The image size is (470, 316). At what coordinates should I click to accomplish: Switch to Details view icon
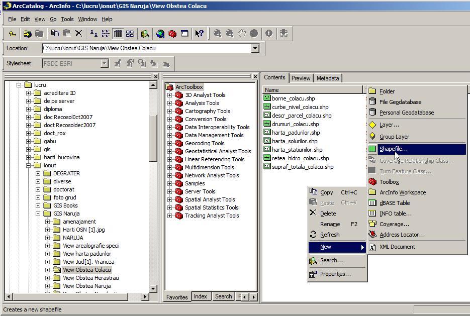pyautogui.click(x=118, y=34)
